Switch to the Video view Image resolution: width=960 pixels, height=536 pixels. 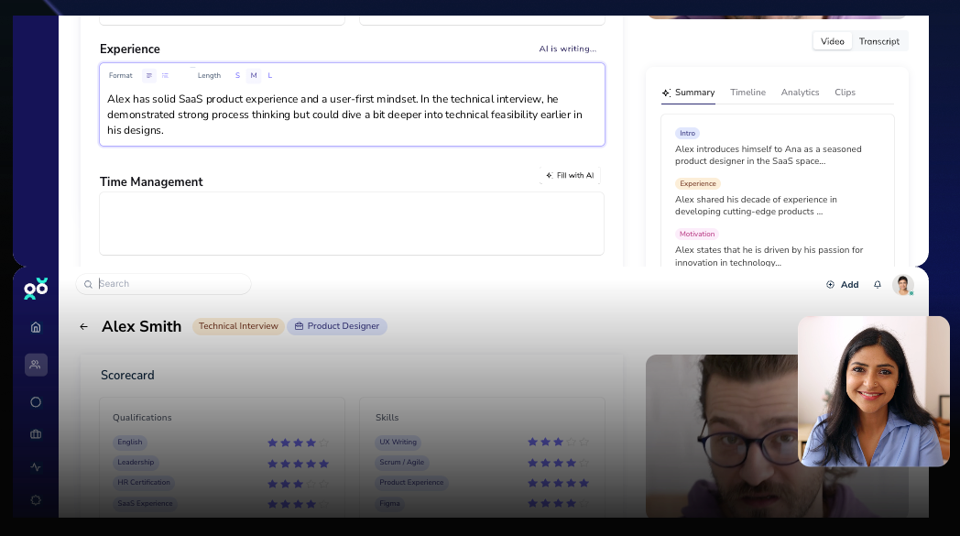point(832,41)
